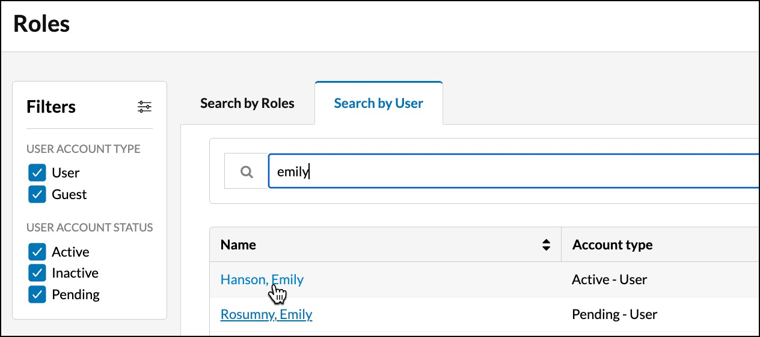Select the Search by User tab
760x337 pixels.
click(379, 103)
